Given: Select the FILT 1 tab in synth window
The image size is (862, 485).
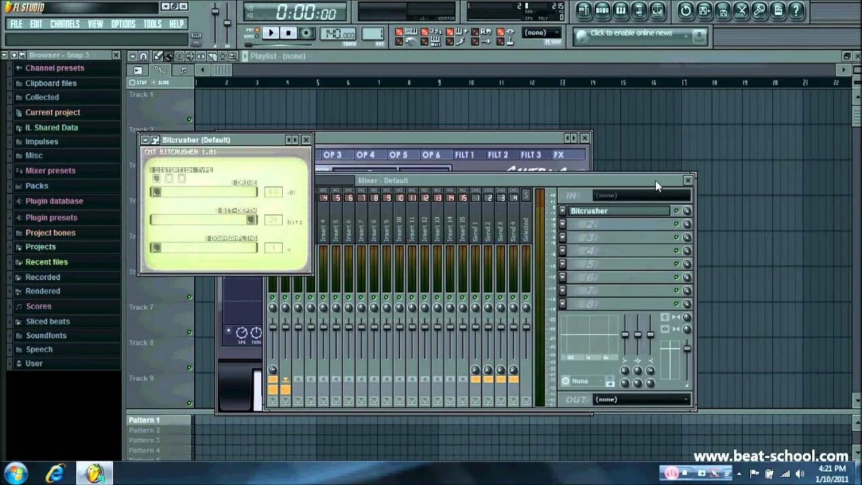Looking at the screenshot, I should (x=465, y=155).
